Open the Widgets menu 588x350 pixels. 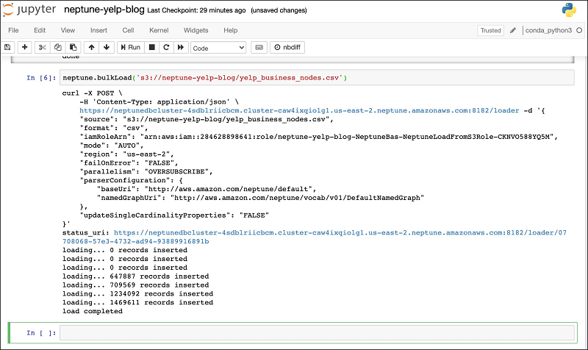click(x=196, y=30)
